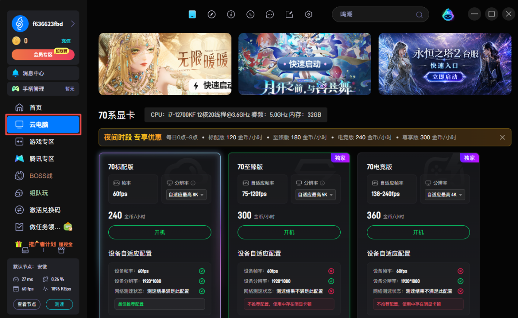Click 夜间时段 专享优惠 banner title
Image resolution: width=518 pixels, height=318 pixels.
point(133,137)
